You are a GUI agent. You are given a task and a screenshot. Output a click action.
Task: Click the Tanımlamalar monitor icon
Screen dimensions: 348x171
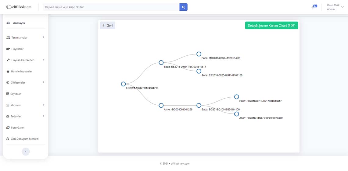(8, 38)
